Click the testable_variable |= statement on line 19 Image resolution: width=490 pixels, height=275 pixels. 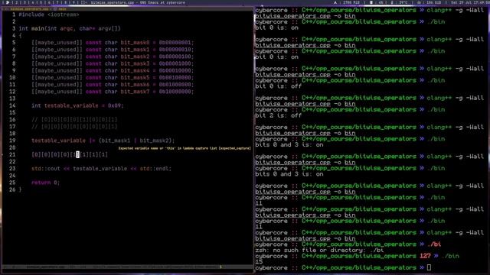coord(103,141)
